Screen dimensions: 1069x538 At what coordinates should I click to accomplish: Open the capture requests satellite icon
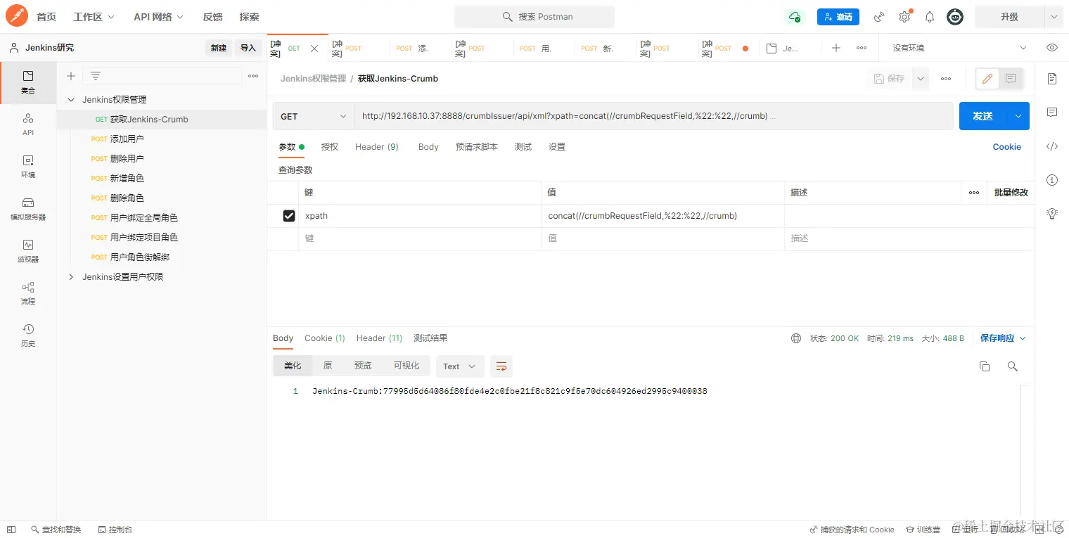pos(879,17)
